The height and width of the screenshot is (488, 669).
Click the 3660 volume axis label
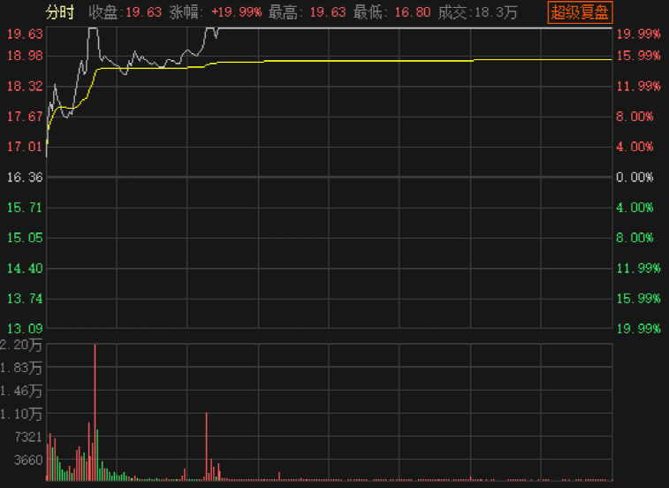(x=27, y=461)
